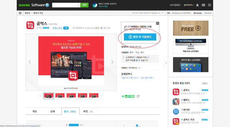Screen dimensions: 230x127
Task: Share via the third green share icon
Action: point(130,96)
